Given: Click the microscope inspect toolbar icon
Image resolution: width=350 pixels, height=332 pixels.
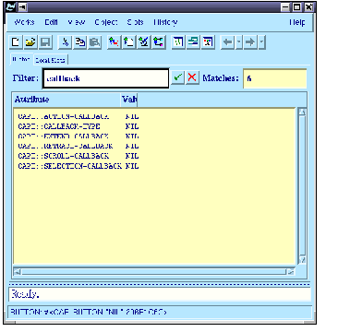Looking at the screenshot, I should [x=144, y=41].
